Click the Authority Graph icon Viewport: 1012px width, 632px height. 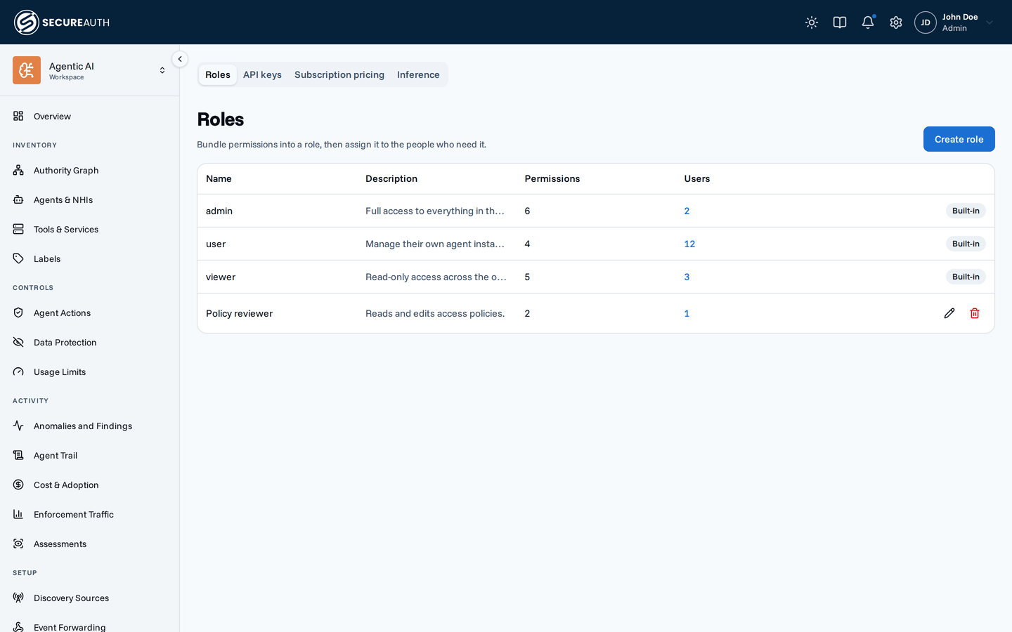(x=18, y=170)
